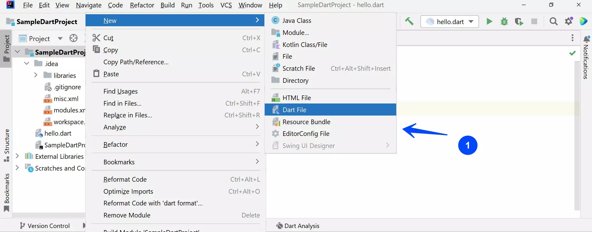
Task: Open the Code menu
Action: click(115, 5)
